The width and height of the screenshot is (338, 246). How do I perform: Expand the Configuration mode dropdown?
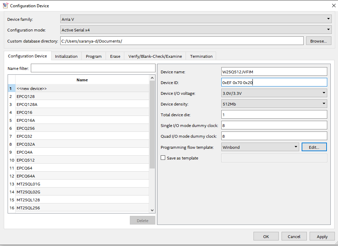pyautogui.click(x=196, y=30)
